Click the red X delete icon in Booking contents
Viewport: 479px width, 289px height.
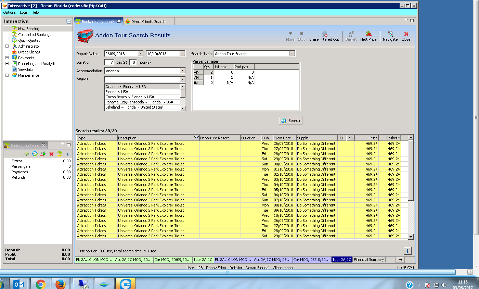coord(51,154)
